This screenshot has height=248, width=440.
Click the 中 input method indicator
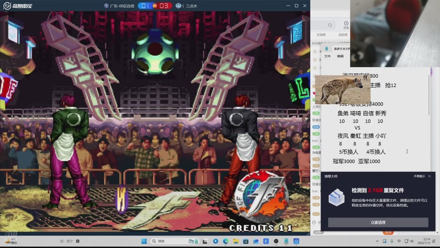399,241
